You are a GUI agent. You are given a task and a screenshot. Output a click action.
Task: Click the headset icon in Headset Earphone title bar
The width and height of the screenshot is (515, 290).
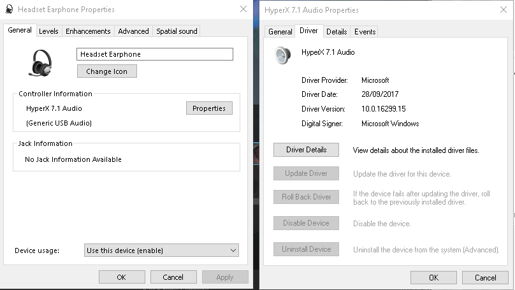(x=9, y=9)
